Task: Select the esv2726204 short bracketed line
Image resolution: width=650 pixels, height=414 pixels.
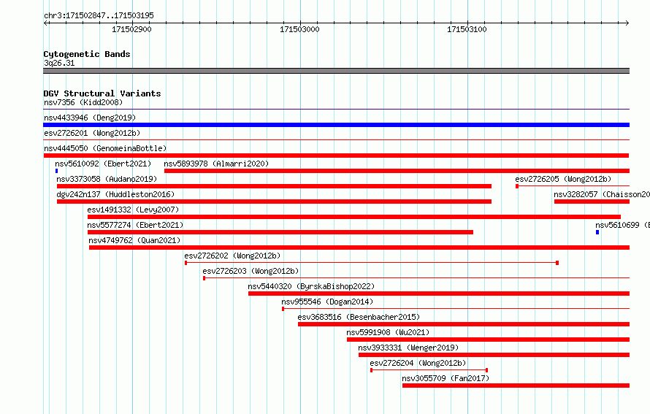Action: coord(429,370)
